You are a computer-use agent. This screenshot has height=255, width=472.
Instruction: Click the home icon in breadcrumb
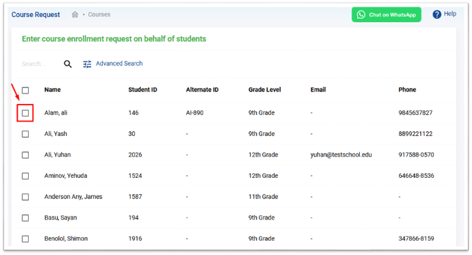click(75, 14)
